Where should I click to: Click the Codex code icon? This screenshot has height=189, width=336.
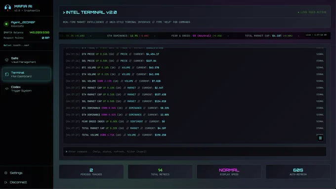tap(6, 89)
